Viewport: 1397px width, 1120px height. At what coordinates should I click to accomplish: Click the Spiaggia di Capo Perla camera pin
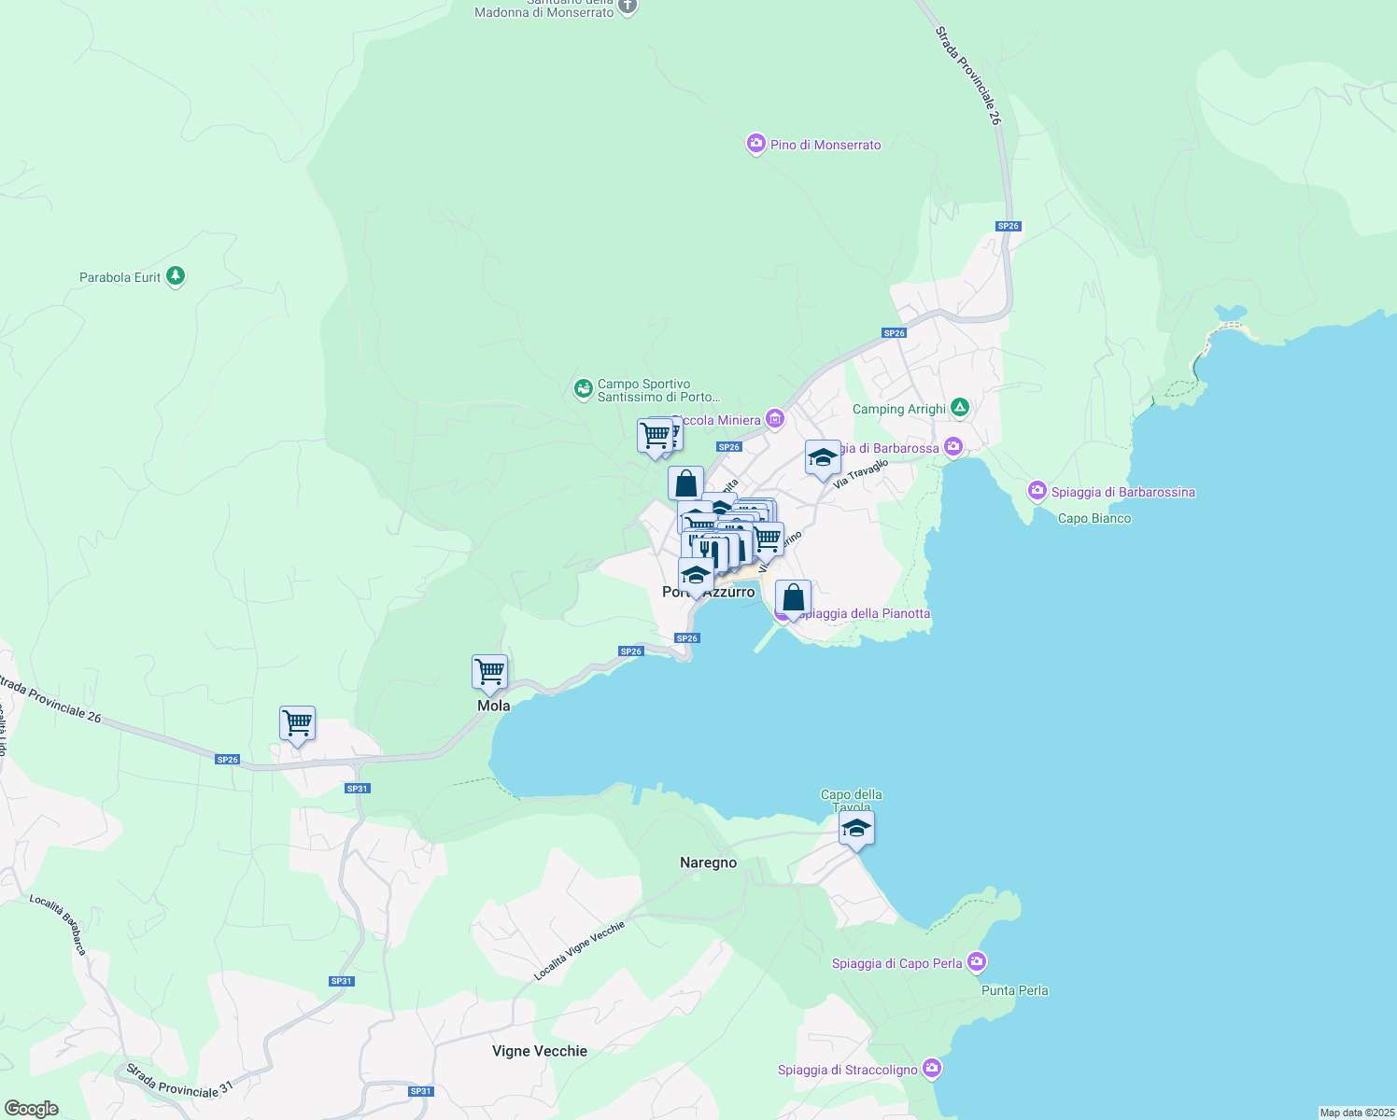[977, 961]
